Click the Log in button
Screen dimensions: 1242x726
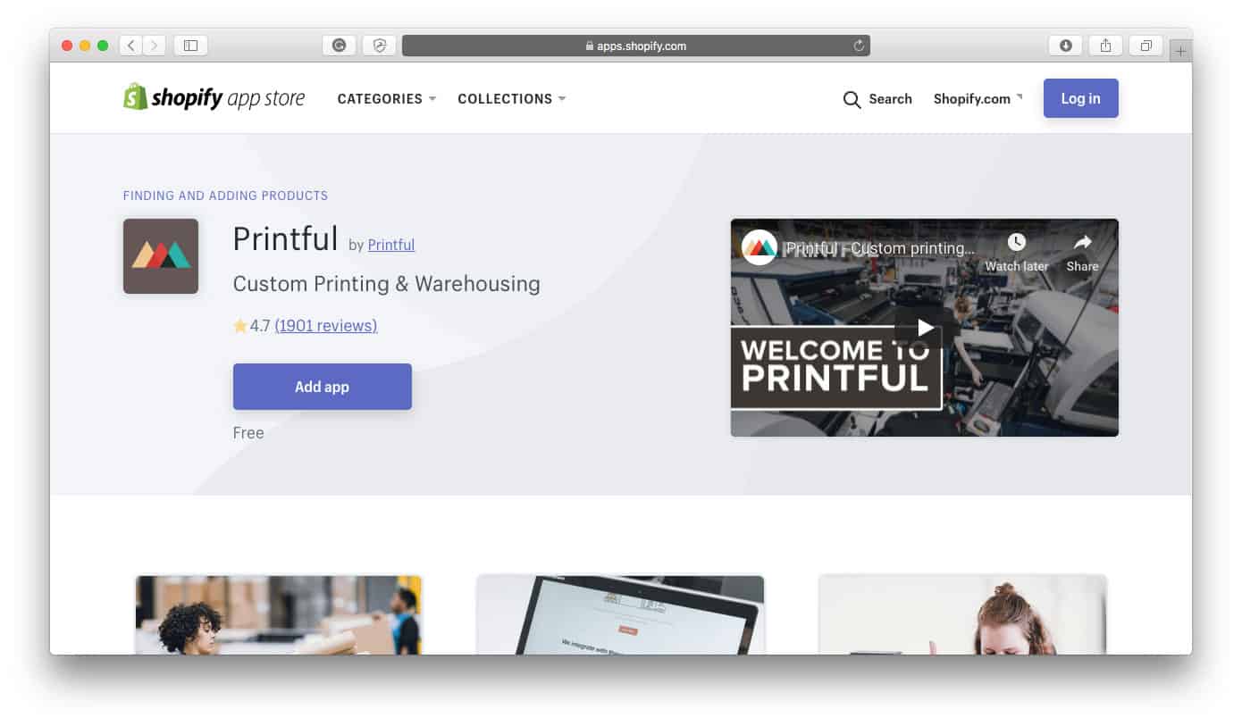[1080, 98]
